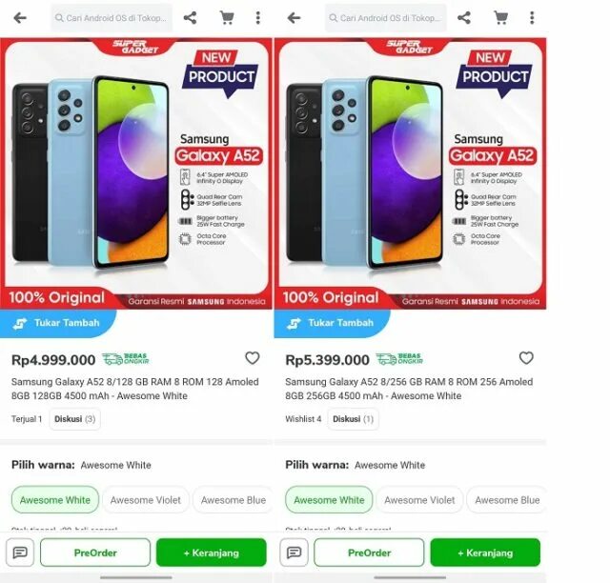Focus search field on left screen
Image resolution: width=610 pixels, height=583 pixels.
click(x=112, y=18)
